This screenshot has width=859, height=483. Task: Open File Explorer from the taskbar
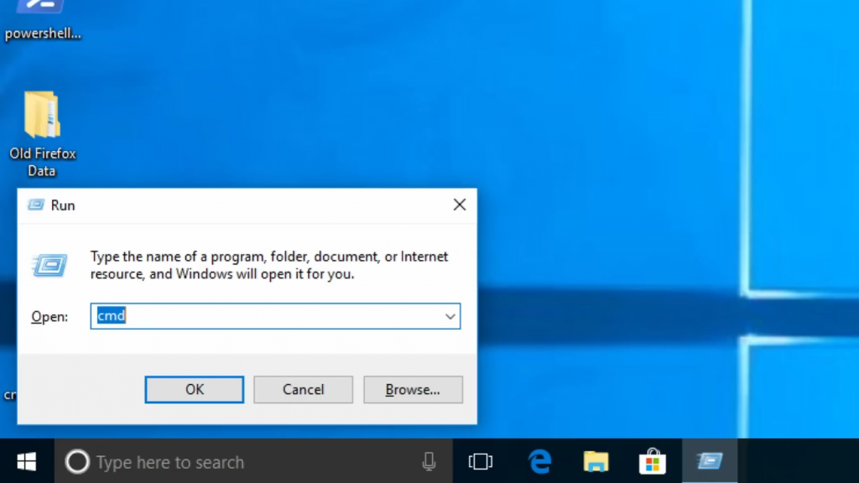tap(596, 461)
